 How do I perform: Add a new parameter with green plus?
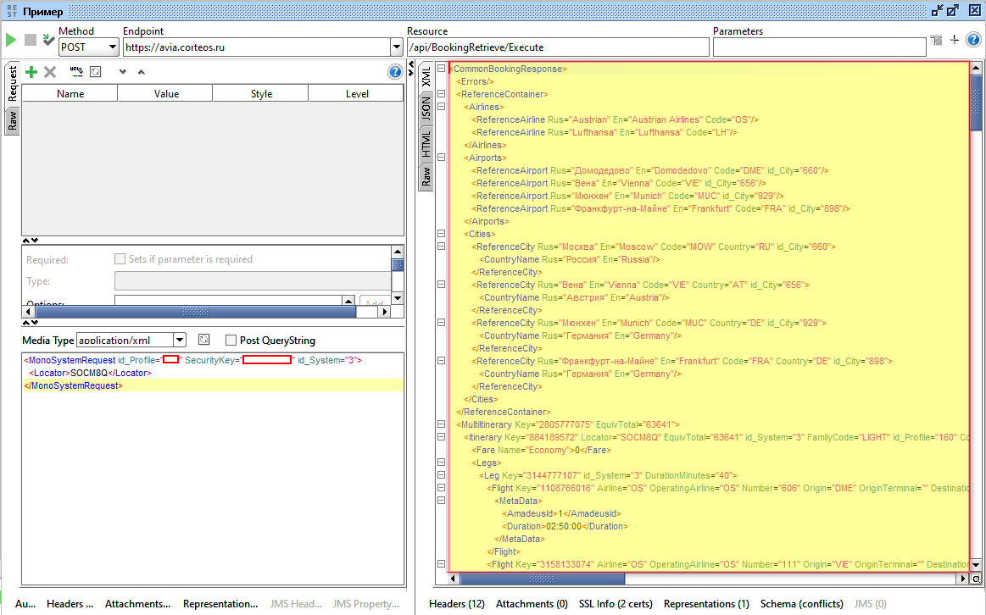click(31, 72)
